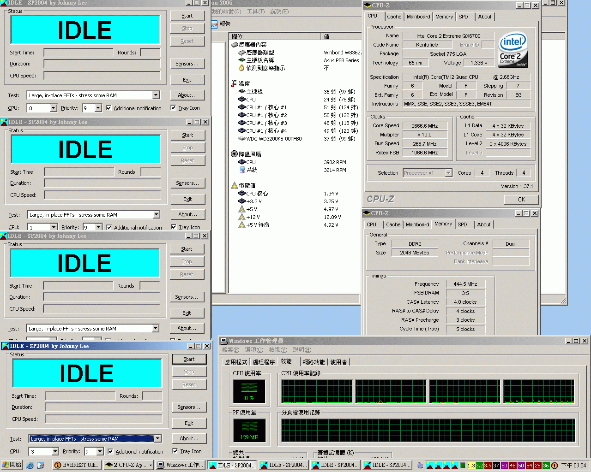The width and height of the screenshot is (591, 472).
Task: Click the 報告 report icon in EVEREST toolbar
Action: click(x=215, y=24)
